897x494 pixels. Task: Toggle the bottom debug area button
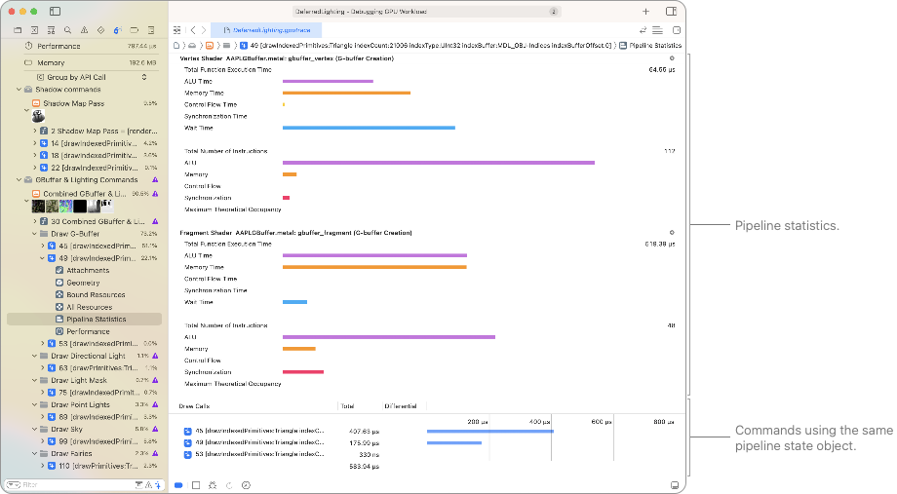coord(674,484)
